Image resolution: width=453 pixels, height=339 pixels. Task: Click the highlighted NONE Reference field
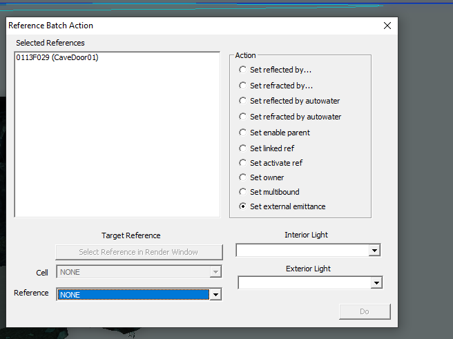point(133,295)
